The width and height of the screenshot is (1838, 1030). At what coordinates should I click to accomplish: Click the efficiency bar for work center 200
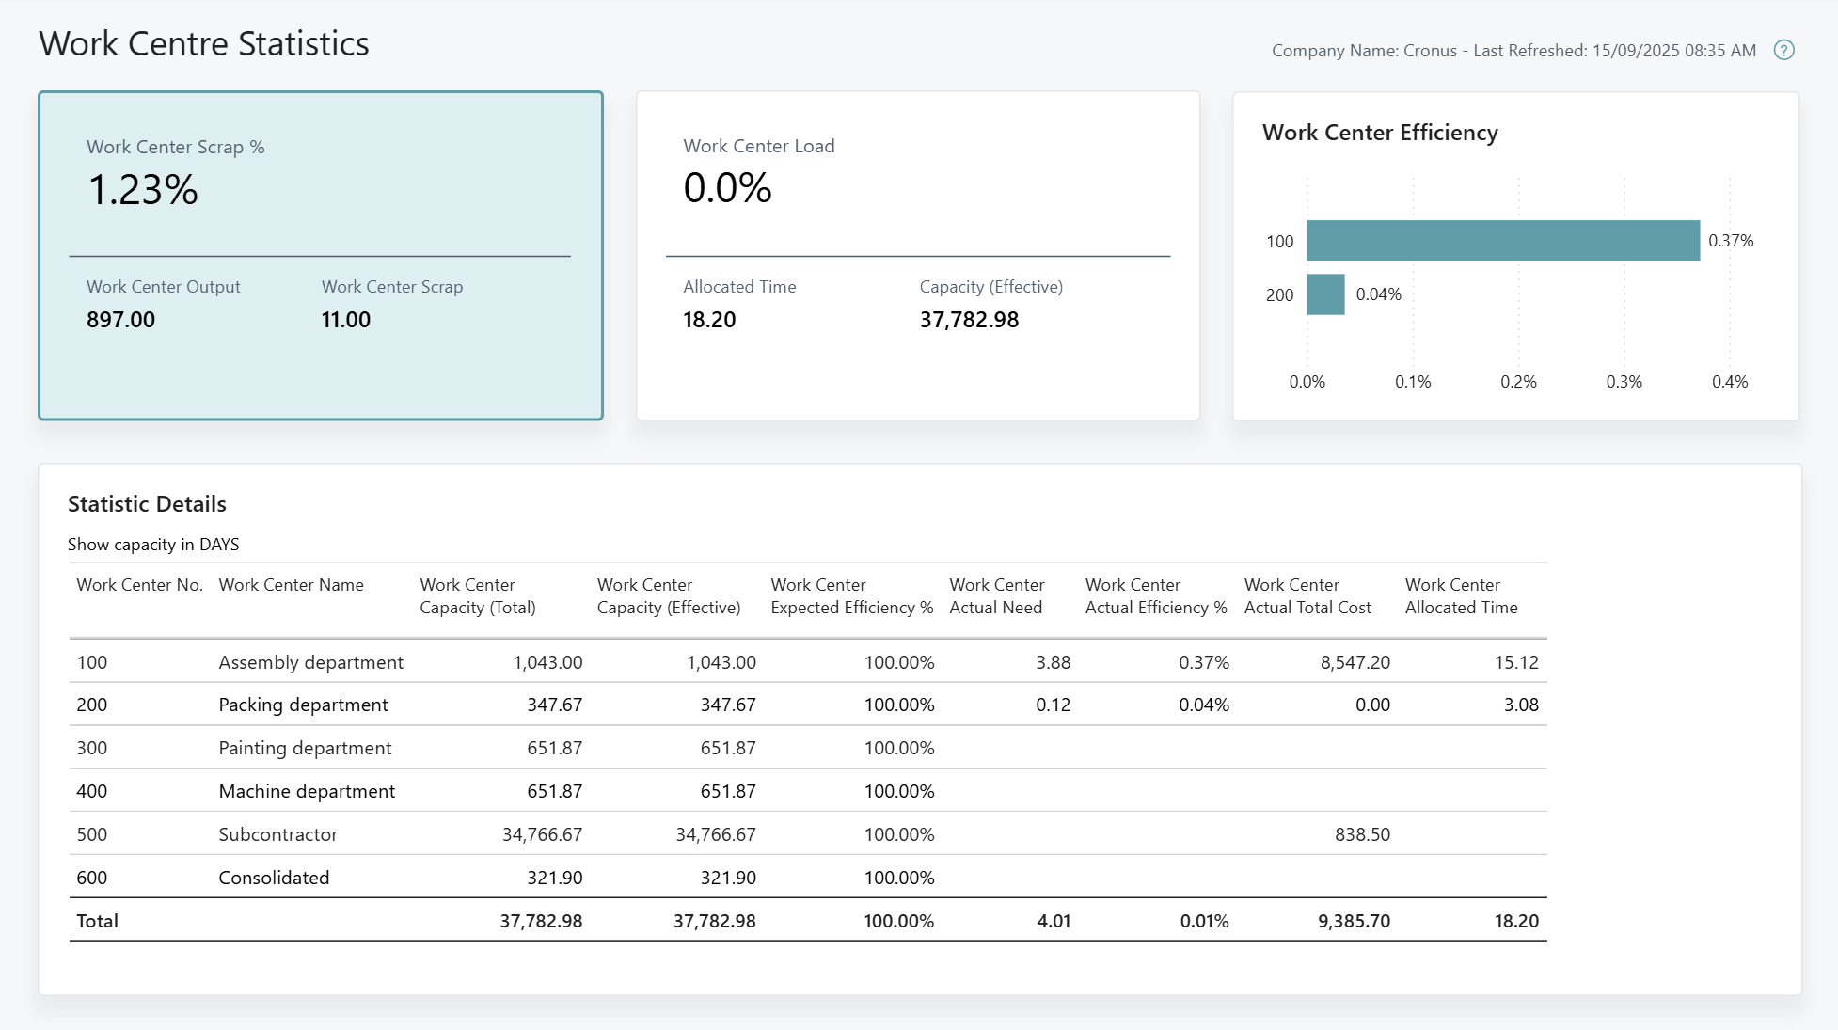tap(1325, 294)
